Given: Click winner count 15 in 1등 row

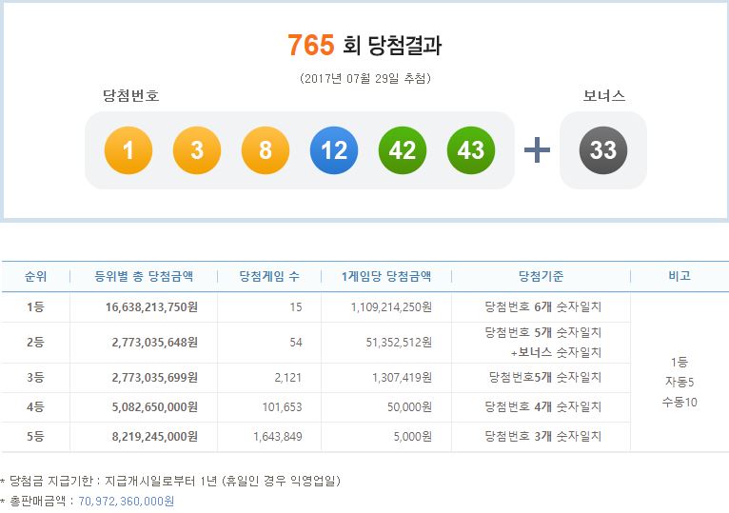Looking at the screenshot, I should [x=296, y=307].
